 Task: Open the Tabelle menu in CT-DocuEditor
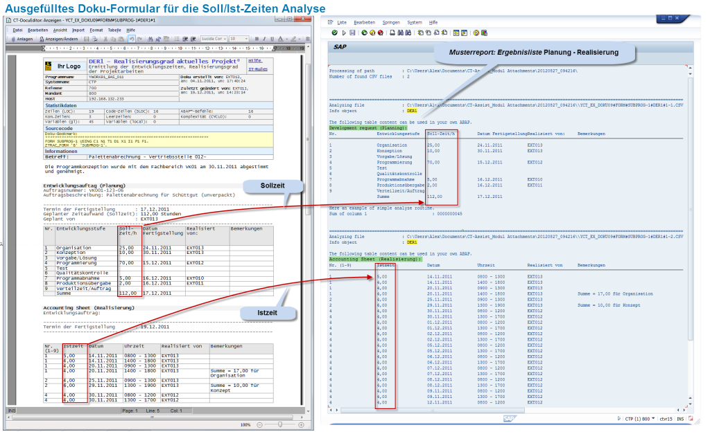pos(114,31)
